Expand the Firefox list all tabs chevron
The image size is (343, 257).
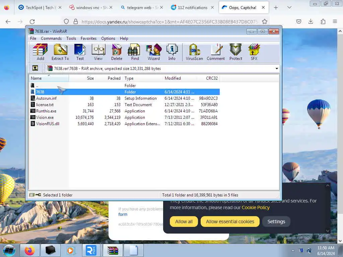[289, 8]
